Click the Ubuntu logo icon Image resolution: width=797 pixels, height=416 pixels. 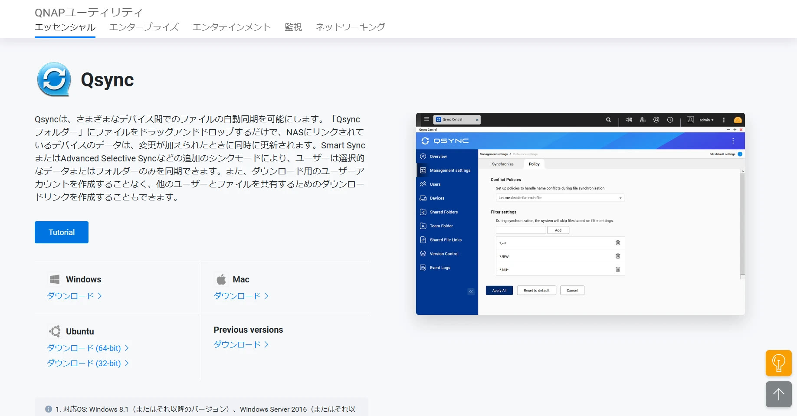coord(55,331)
